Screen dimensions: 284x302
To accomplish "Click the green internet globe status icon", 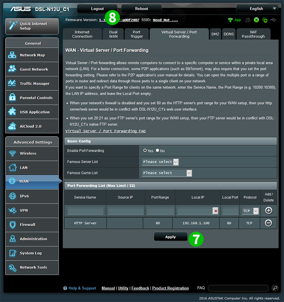I will coord(256,20).
